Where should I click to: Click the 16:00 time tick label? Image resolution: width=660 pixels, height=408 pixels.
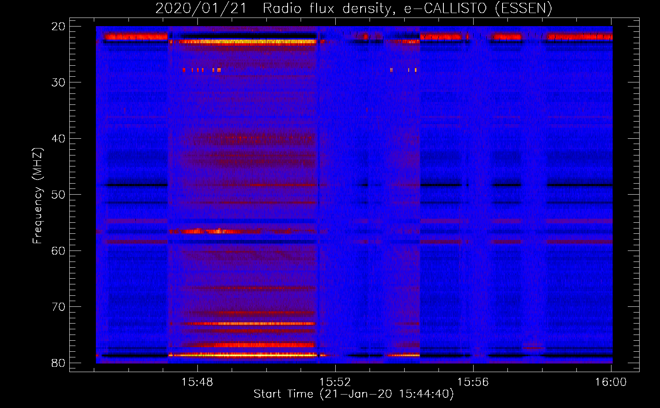[611, 382]
